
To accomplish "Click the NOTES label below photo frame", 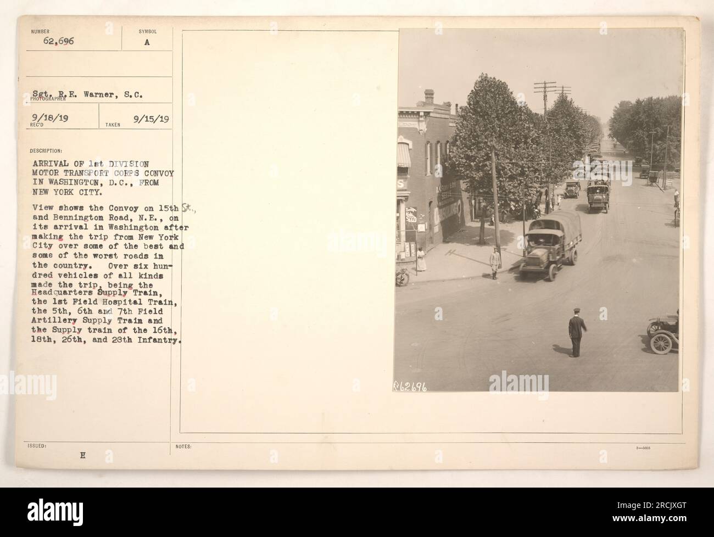I will [185, 447].
